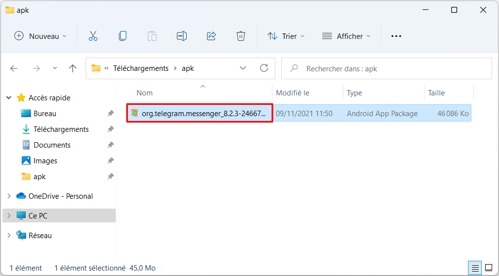Select Réseau in navigation pane
The height and width of the screenshot is (276, 499).
[40, 235]
